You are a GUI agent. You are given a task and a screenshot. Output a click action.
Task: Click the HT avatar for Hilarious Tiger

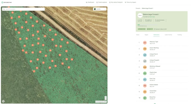click(145, 43)
